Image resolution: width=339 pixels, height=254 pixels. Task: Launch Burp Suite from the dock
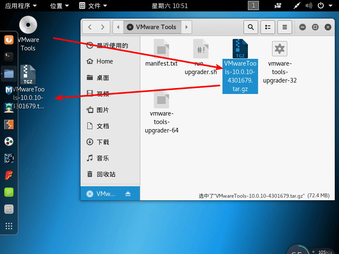click(9, 124)
